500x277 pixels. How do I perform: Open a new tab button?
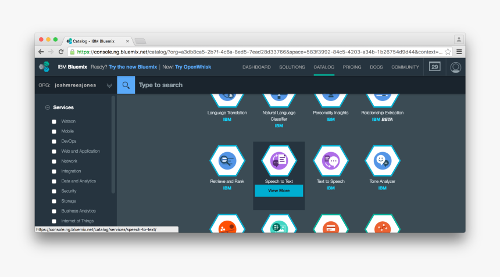coord(140,41)
